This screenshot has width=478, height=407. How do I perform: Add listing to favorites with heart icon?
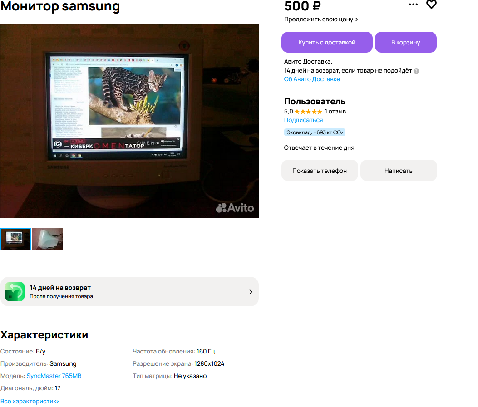[431, 5]
